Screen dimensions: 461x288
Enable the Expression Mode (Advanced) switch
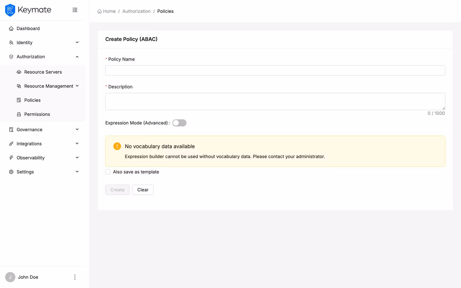coord(179,123)
